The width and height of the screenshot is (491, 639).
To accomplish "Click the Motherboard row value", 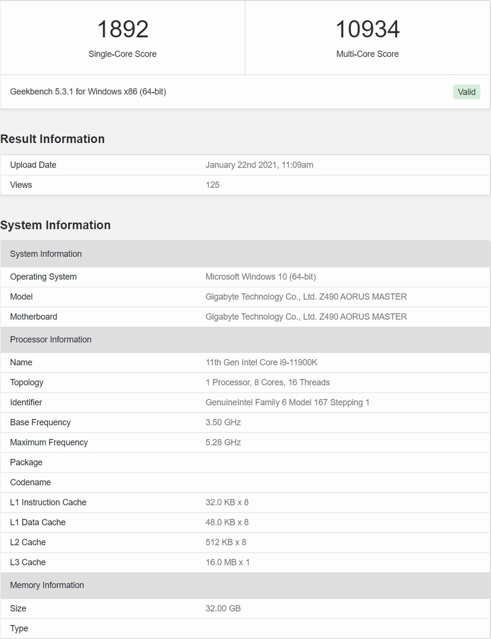I will [306, 317].
